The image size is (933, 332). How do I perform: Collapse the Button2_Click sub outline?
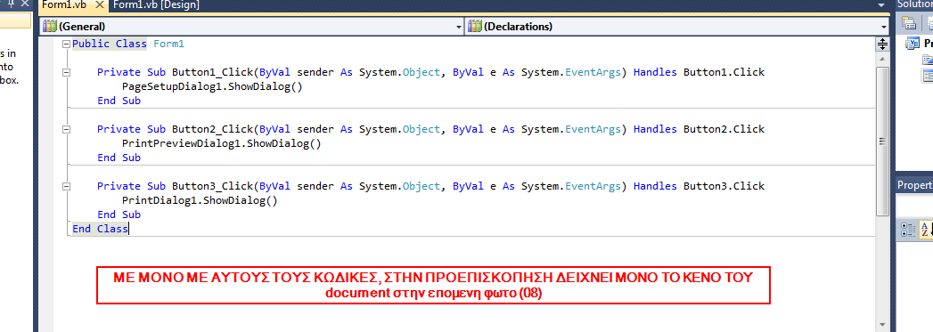pyautogui.click(x=66, y=129)
